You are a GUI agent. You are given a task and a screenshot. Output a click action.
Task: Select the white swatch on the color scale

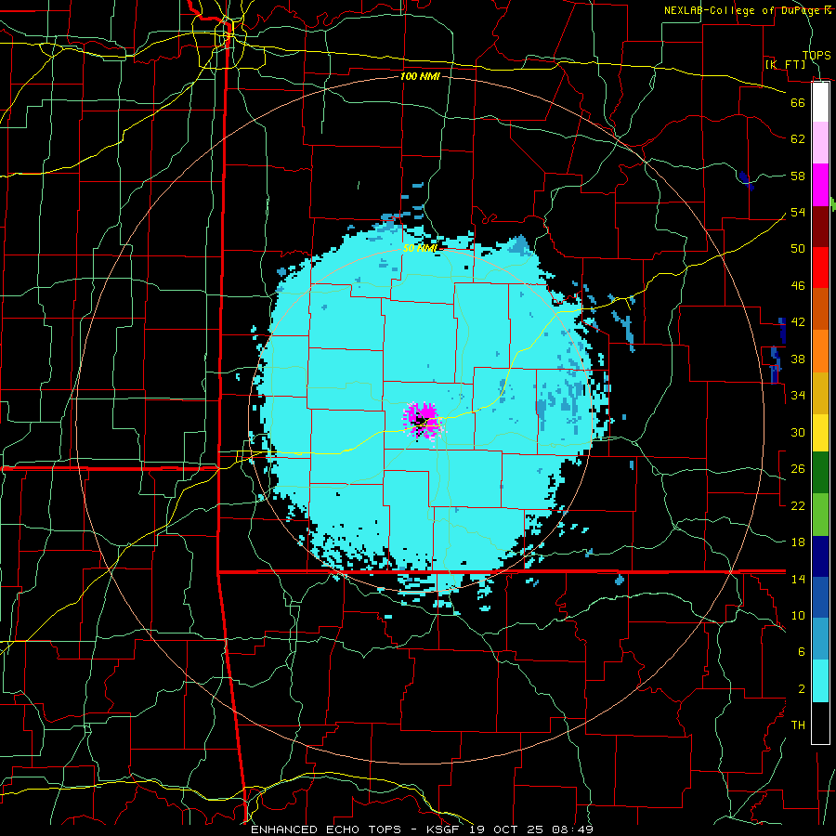tap(820, 102)
